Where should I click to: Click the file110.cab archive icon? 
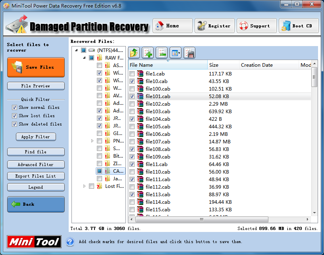pos(140,172)
